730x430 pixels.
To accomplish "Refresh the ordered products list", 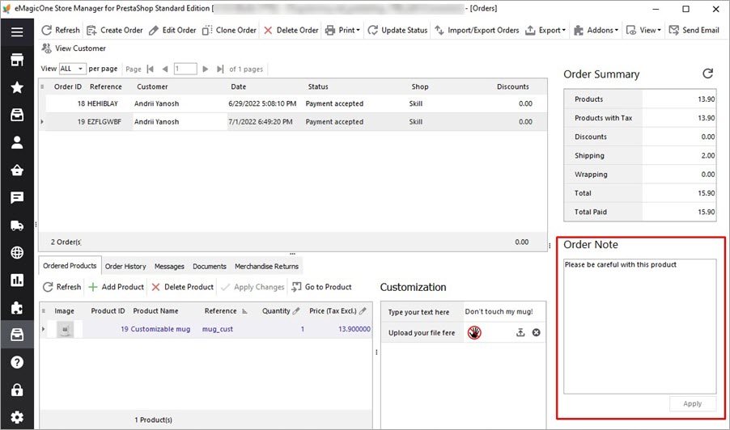I will (62, 287).
